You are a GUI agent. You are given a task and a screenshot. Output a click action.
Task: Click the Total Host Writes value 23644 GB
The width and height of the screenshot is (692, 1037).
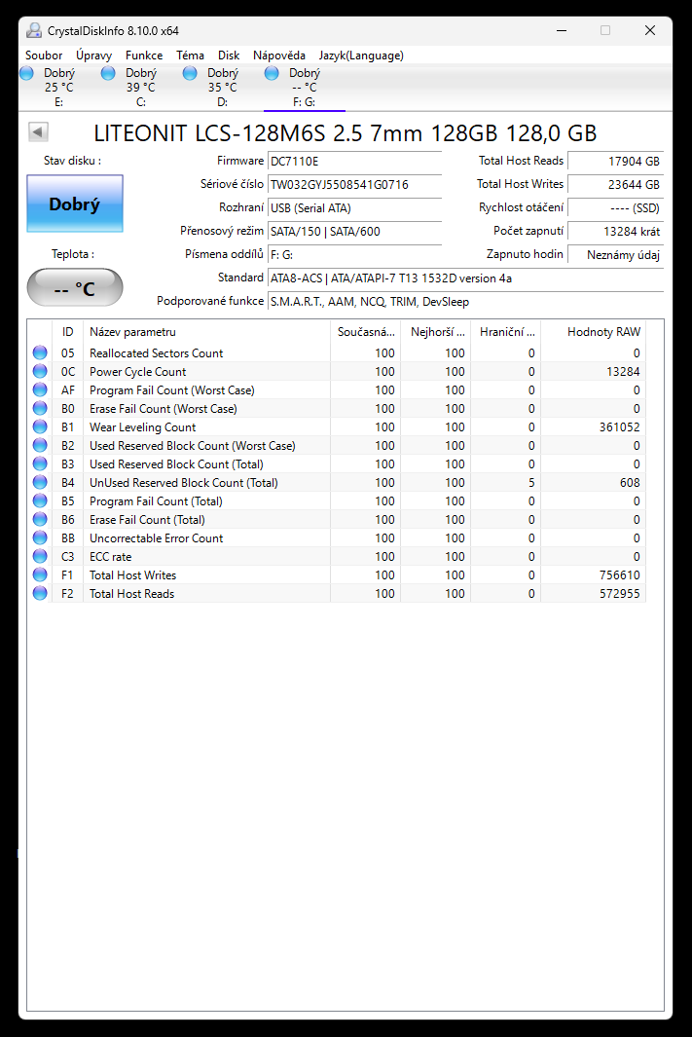point(615,184)
